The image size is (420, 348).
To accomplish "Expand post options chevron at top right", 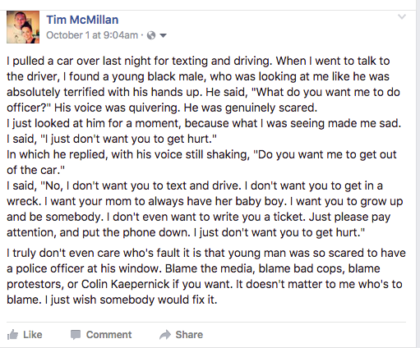I will coord(402,17).
